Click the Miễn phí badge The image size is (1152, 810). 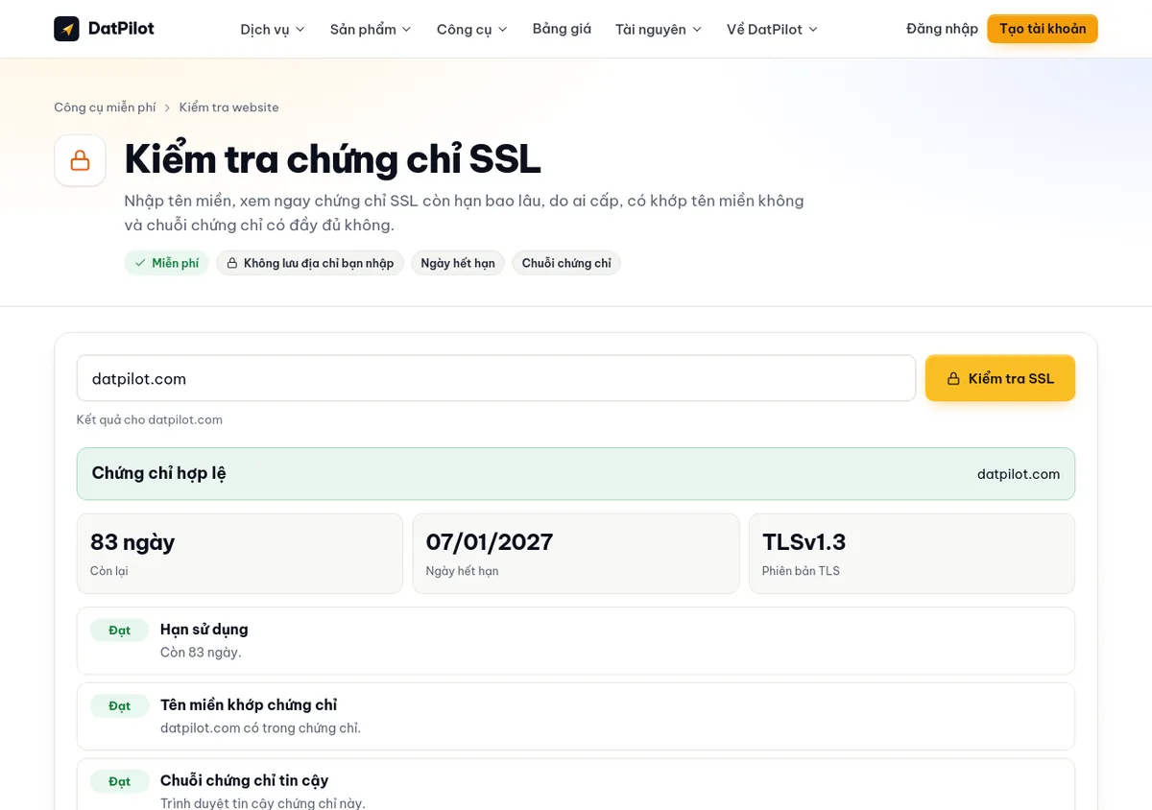(166, 263)
